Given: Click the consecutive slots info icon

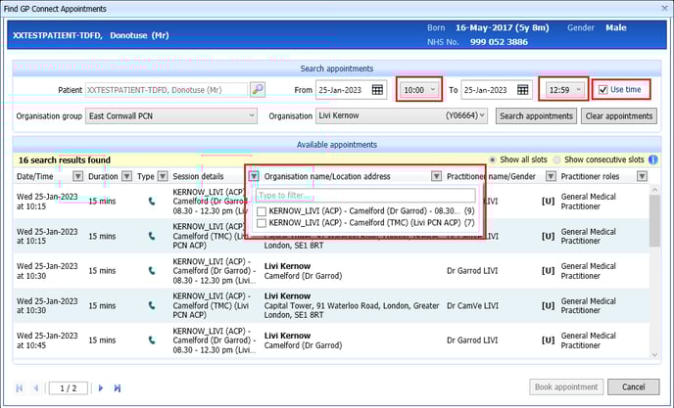Looking at the screenshot, I should (x=652, y=159).
